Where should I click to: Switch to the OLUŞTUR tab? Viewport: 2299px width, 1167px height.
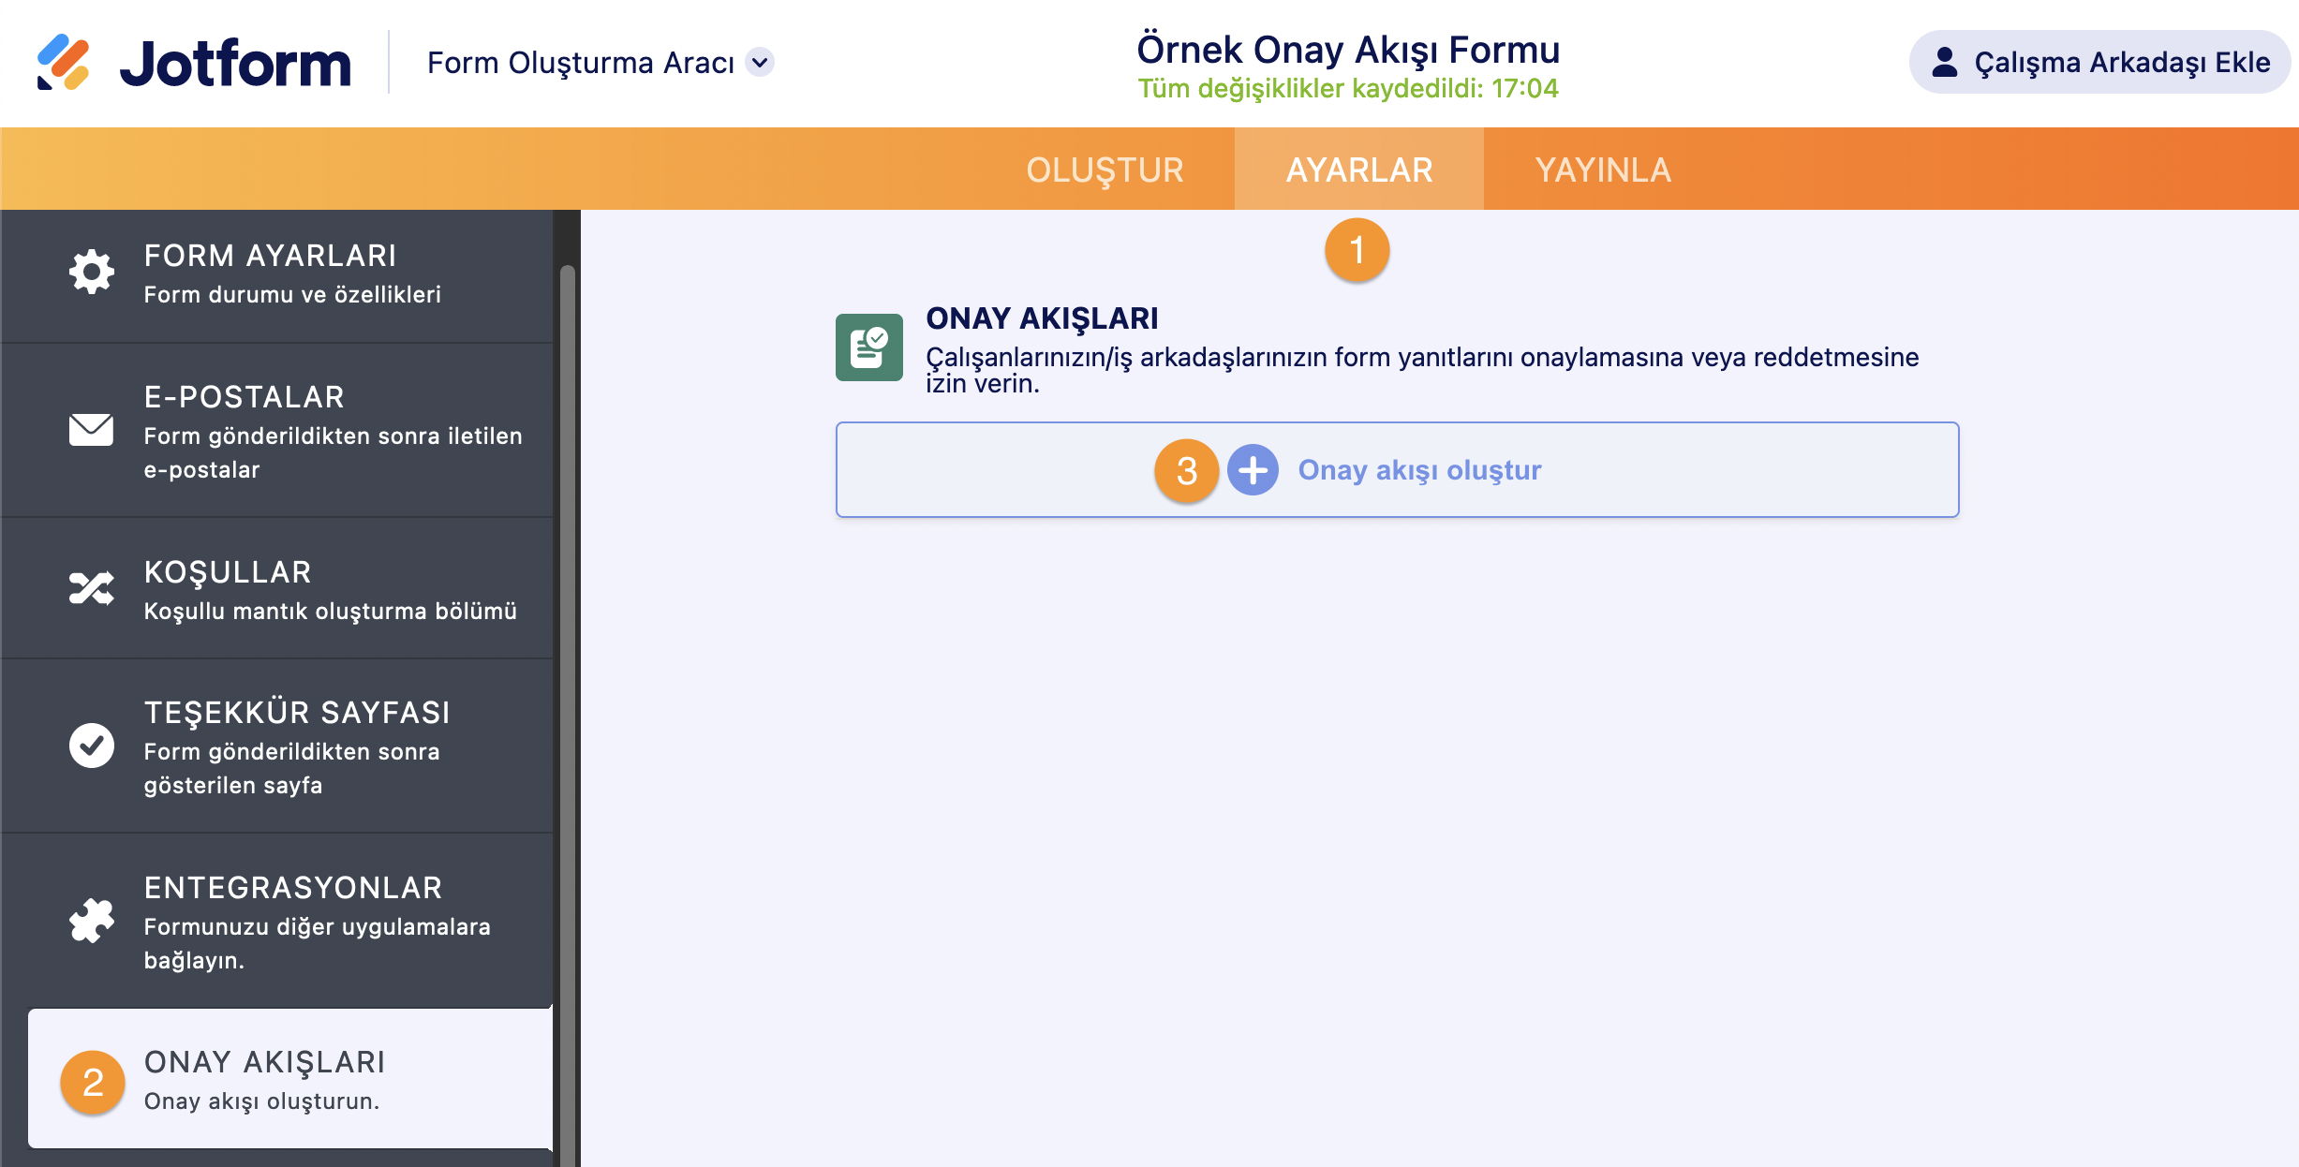click(x=1105, y=170)
